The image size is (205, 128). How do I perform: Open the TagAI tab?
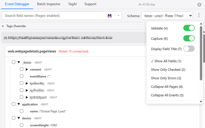pyautogui.click(x=72, y=4)
